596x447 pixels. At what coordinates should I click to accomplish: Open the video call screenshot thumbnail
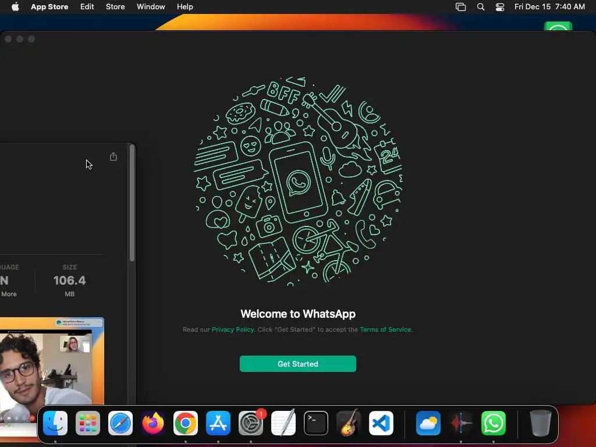coord(52,361)
